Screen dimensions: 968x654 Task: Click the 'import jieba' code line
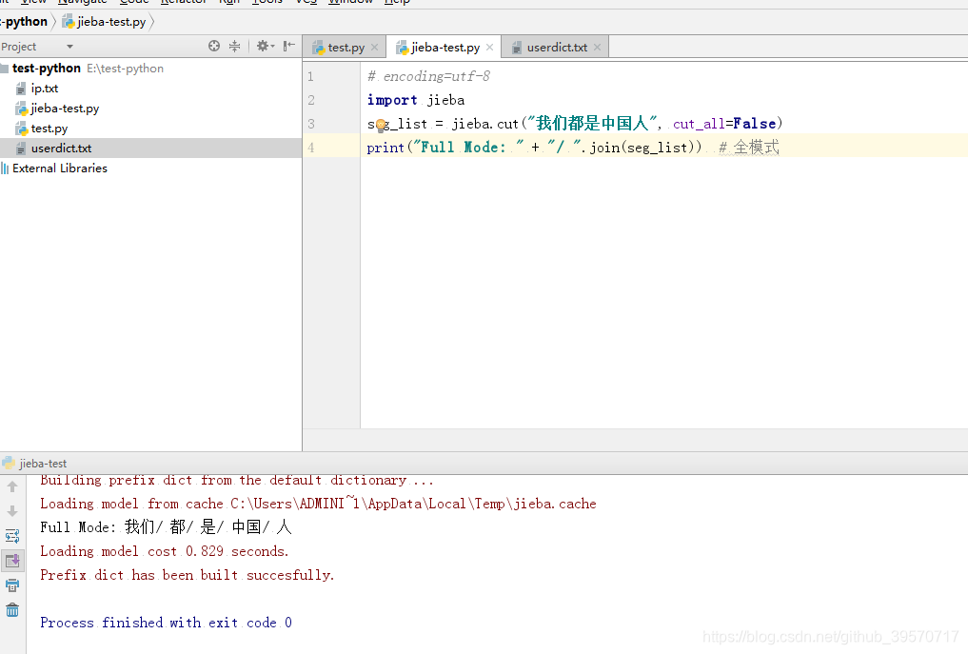(x=416, y=100)
